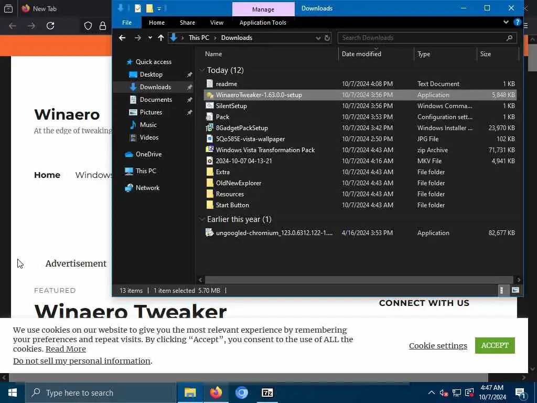Click the Explorer Help question mark icon
The height and width of the screenshot is (403, 537).
coord(517,23)
